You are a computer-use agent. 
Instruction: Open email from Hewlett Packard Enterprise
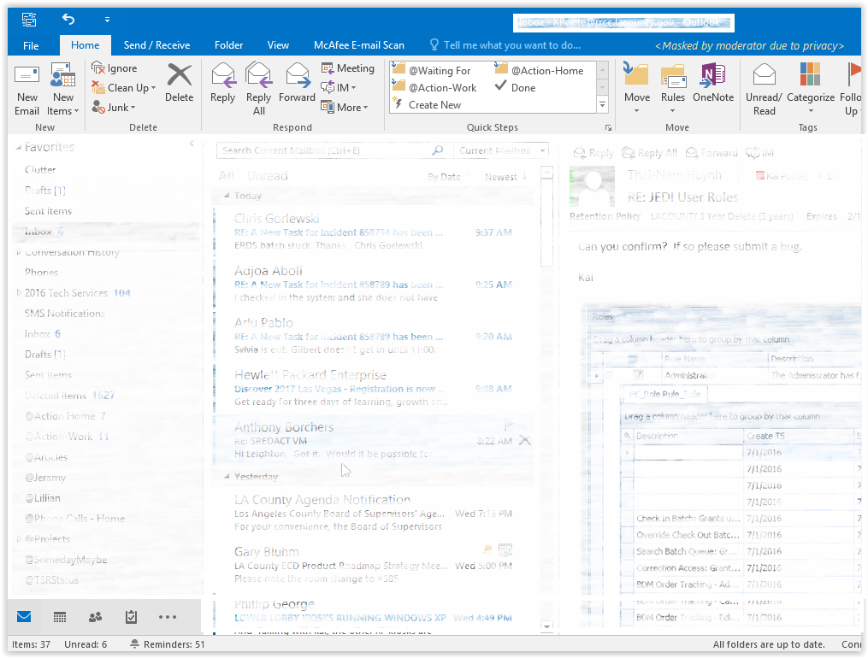click(373, 388)
